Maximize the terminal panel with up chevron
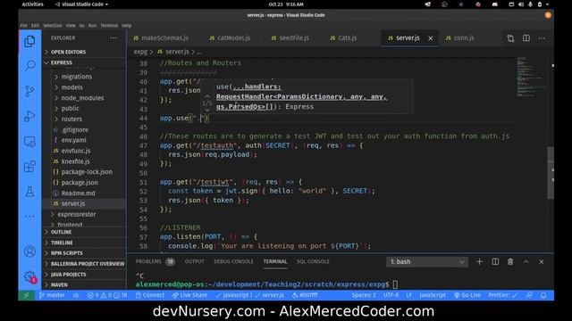The image size is (572, 321). (526, 261)
